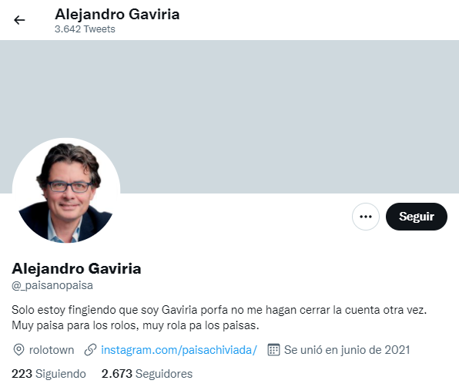Click the bold Alejandro Gaviria profile name

tap(76, 268)
